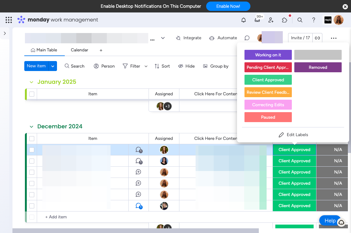Tick the sixth December 2024 row checkbox
The width and height of the screenshot is (351, 233).
coord(32,206)
